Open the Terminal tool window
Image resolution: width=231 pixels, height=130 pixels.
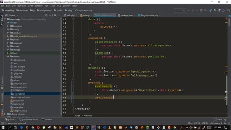pyautogui.click(x=47, y=120)
